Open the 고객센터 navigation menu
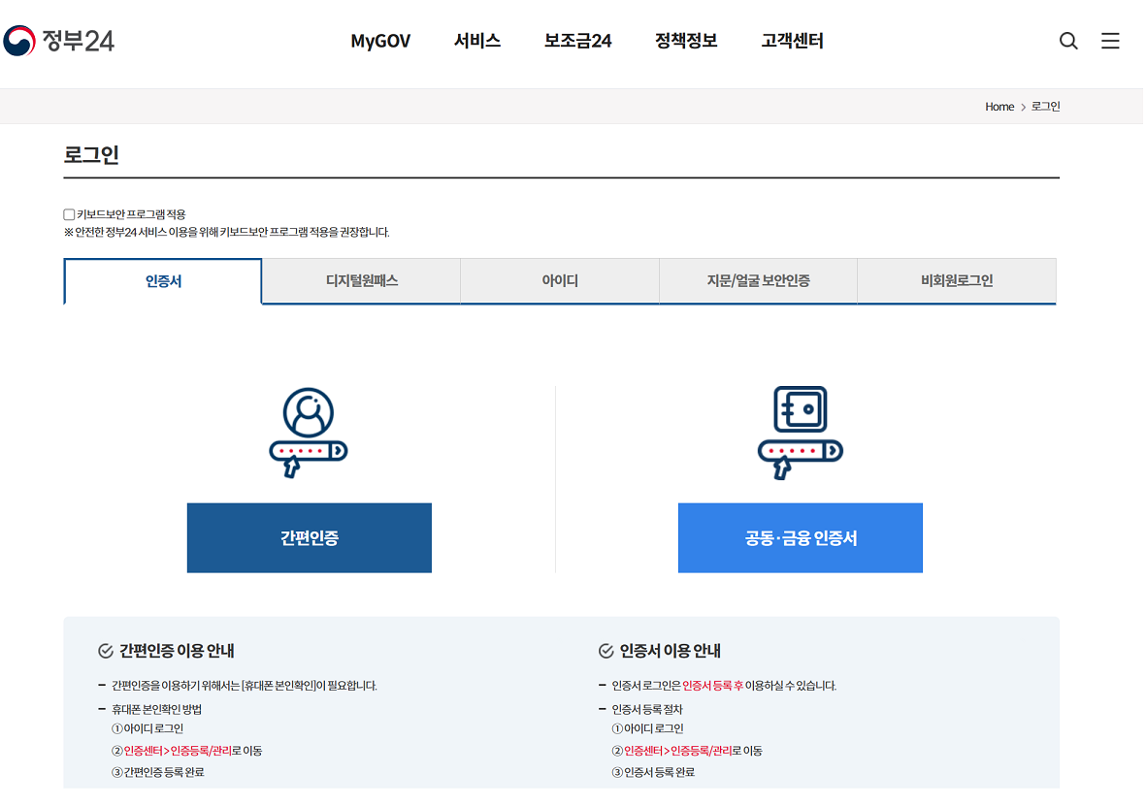1146x806 pixels. coord(794,41)
